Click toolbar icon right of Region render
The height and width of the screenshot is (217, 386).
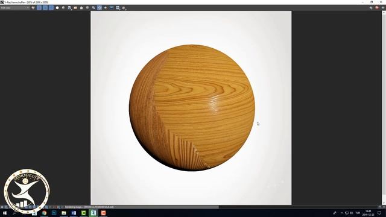pyautogui.click(x=106, y=8)
